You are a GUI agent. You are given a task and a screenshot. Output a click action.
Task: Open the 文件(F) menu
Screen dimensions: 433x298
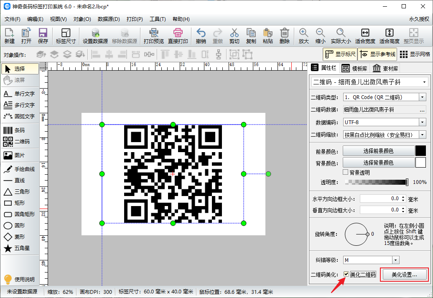(13, 19)
